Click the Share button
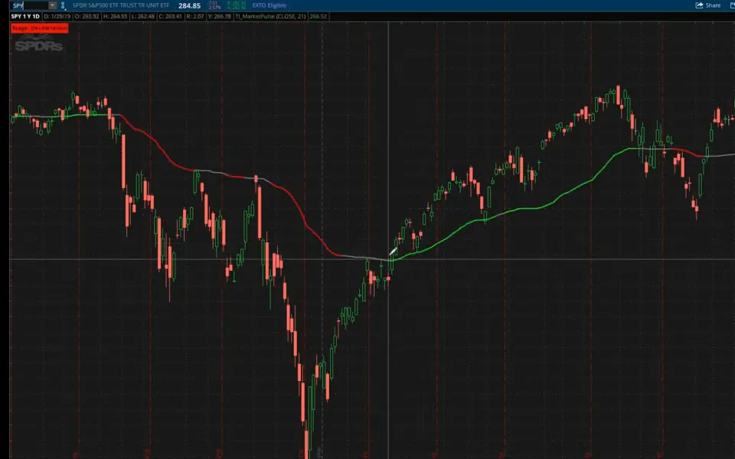 coord(707,5)
